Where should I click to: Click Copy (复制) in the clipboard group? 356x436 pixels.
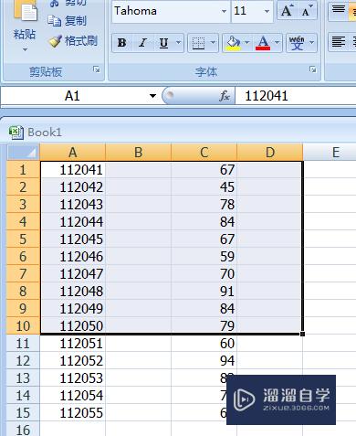click(68, 21)
